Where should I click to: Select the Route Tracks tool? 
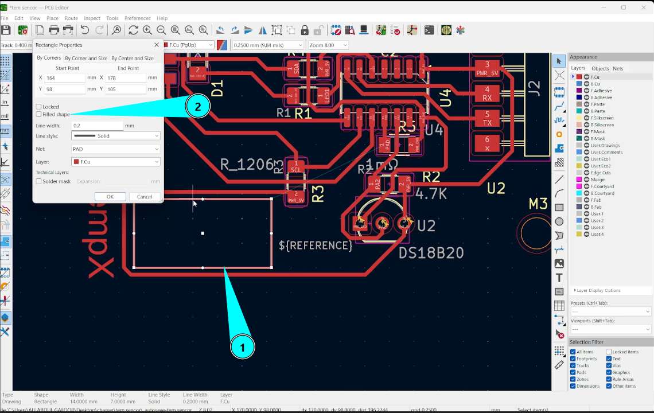tap(559, 106)
